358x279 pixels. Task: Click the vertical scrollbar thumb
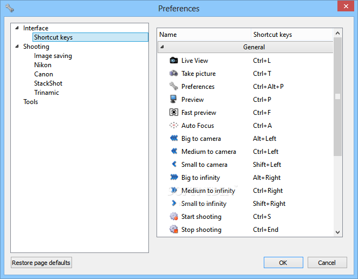coord(337,97)
